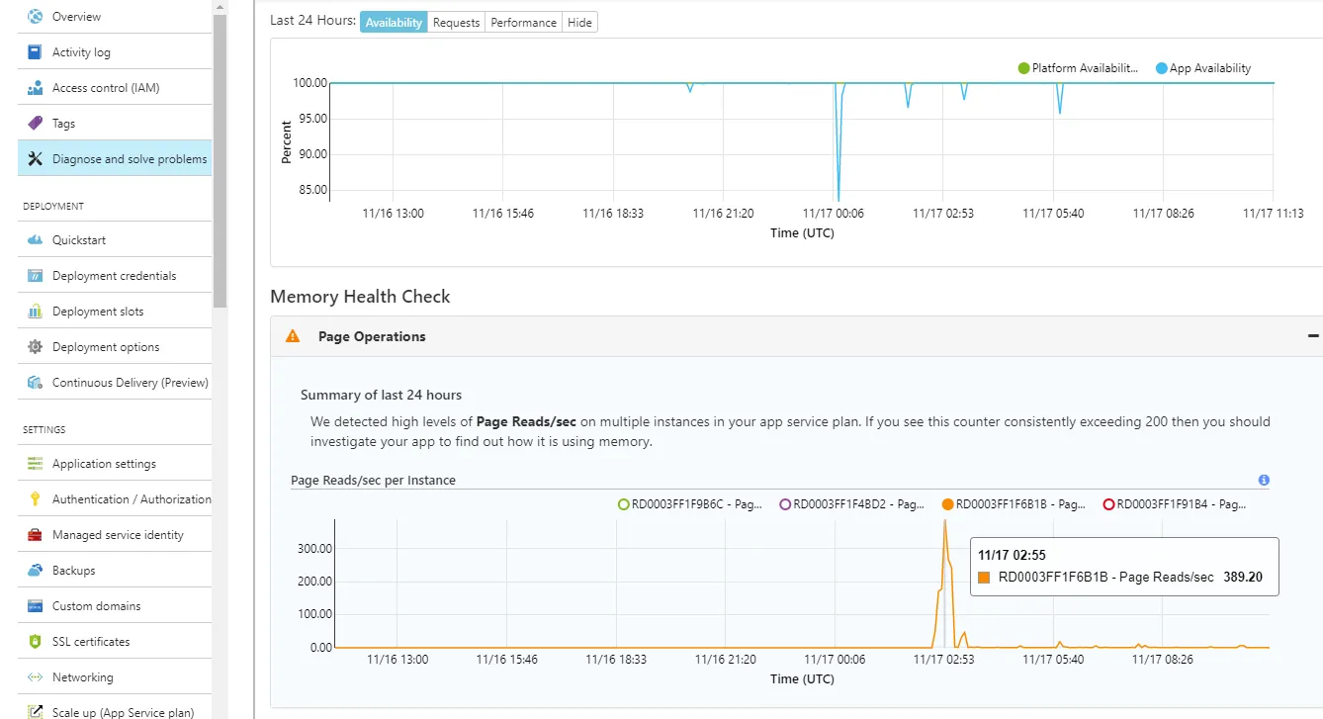Screen dimensions: 1323x719
Task: Go to Quickstart
Action: pos(115,240)
